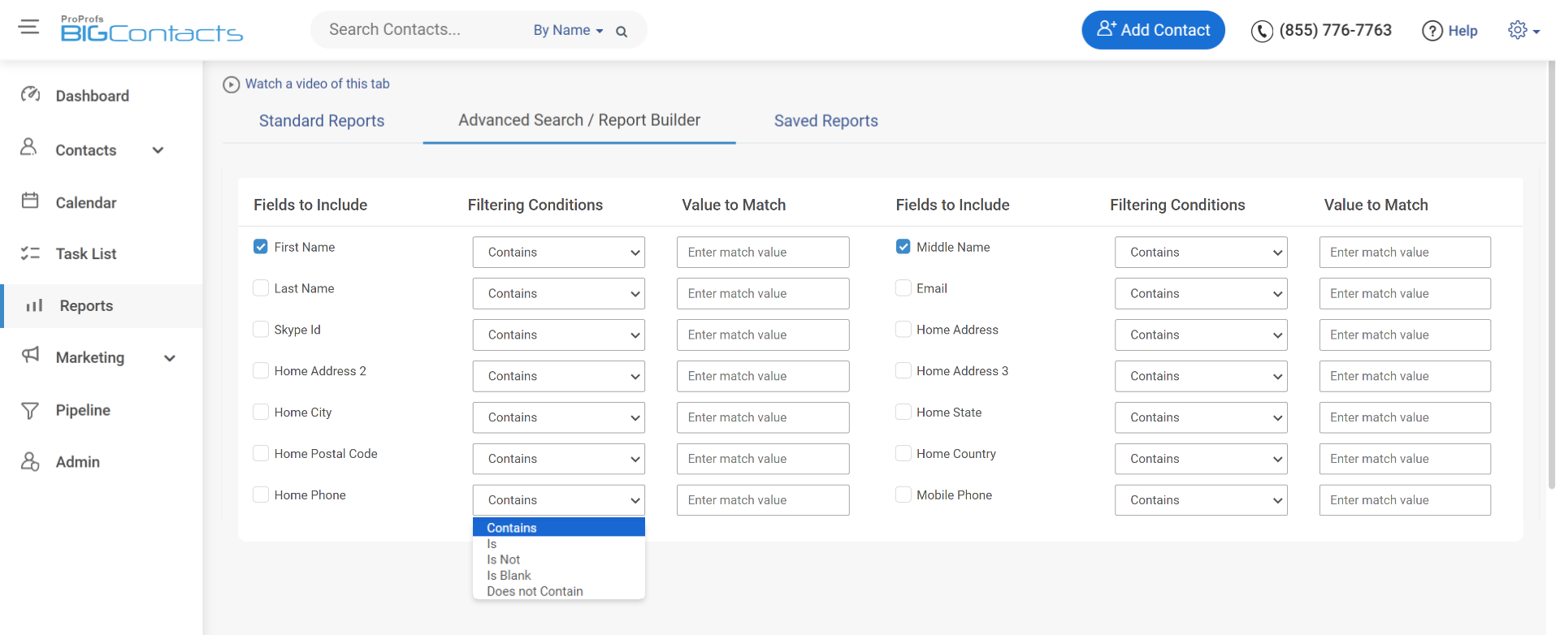Switch to the Standard Reports tab
The image size is (1560, 635).
[x=322, y=121]
